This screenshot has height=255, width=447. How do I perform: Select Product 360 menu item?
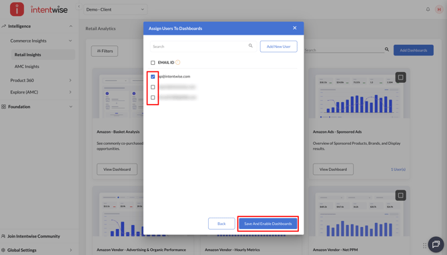(22, 80)
